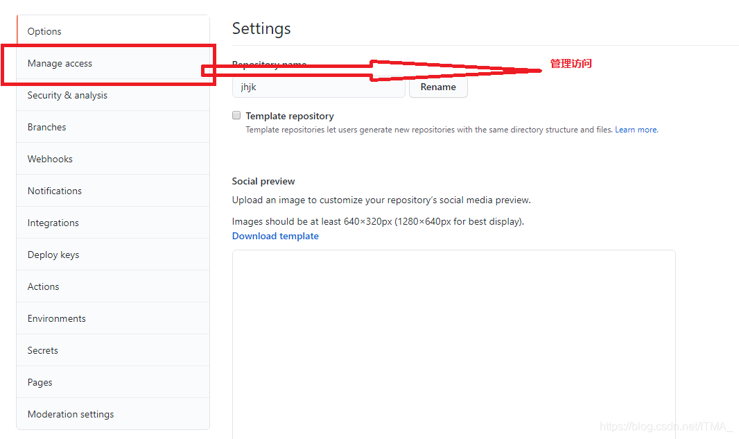Click the social preview image upload area

pyautogui.click(x=454, y=344)
